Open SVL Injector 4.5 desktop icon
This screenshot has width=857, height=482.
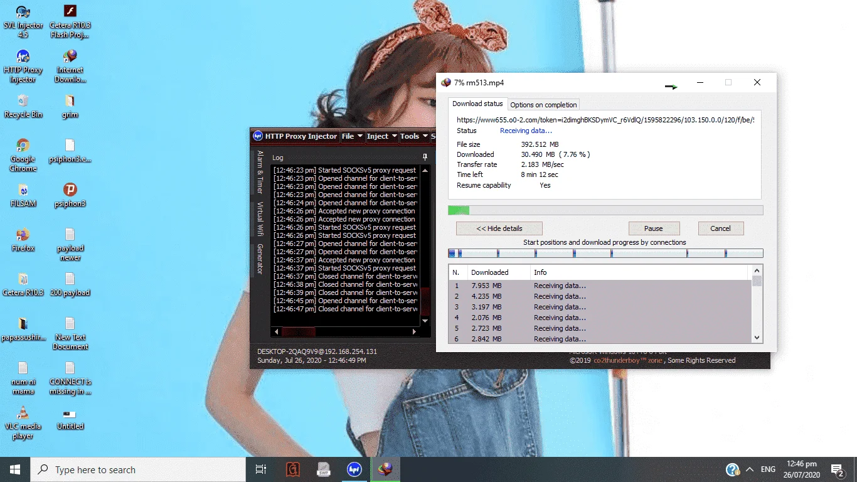tap(23, 21)
